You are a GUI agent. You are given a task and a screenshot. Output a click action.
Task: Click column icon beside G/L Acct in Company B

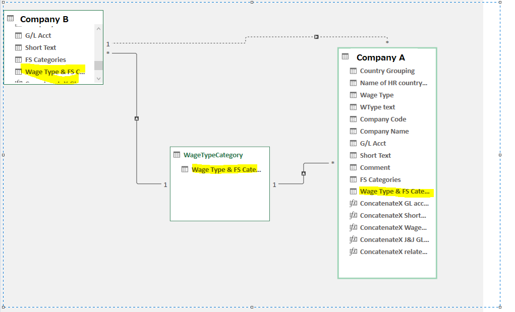point(18,35)
